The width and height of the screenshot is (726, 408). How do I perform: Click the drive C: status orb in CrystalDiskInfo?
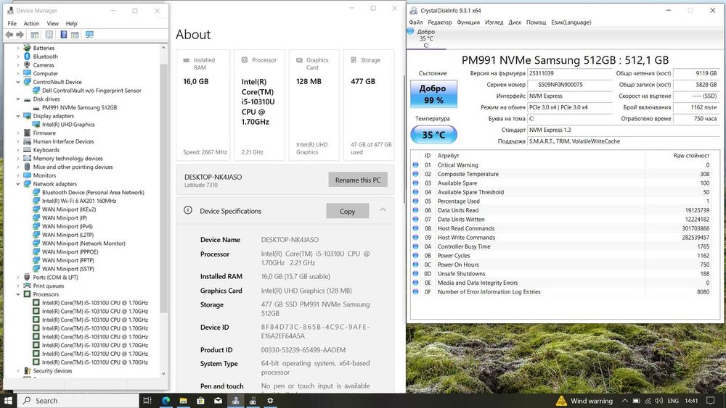point(410,31)
